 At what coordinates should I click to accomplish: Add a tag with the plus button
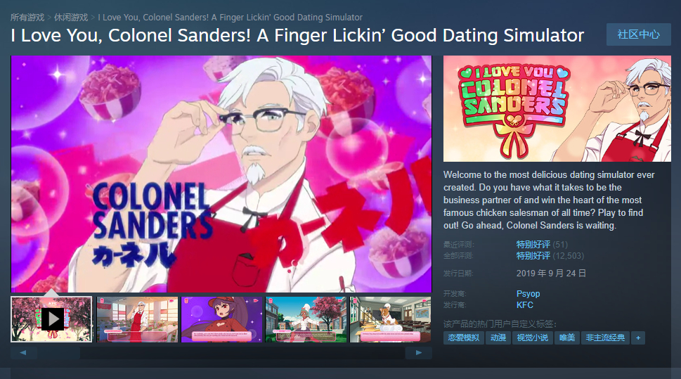click(638, 338)
